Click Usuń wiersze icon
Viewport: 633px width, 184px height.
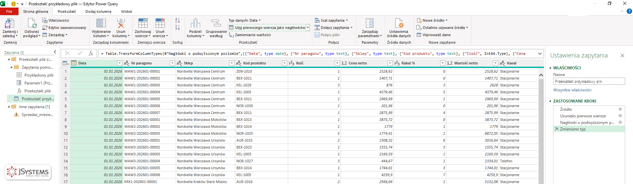pyautogui.click(x=160, y=24)
